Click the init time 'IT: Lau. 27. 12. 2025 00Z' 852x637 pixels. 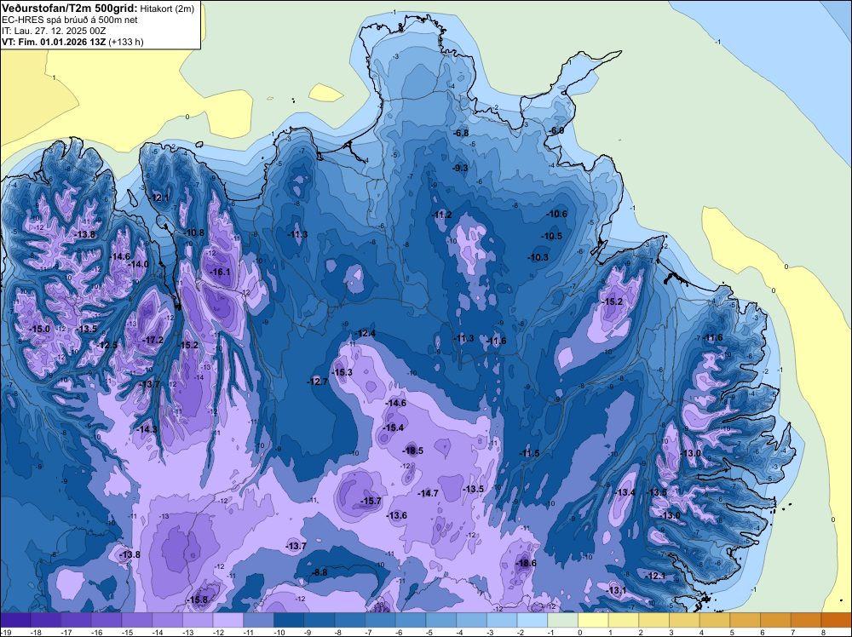(54, 31)
